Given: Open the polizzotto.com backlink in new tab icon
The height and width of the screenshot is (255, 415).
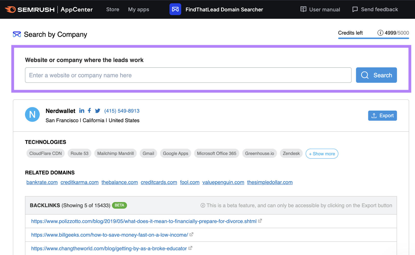Looking at the screenshot, I should (260, 221).
